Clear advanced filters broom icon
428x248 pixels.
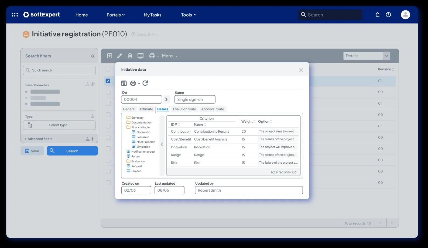pyautogui.click(x=87, y=139)
